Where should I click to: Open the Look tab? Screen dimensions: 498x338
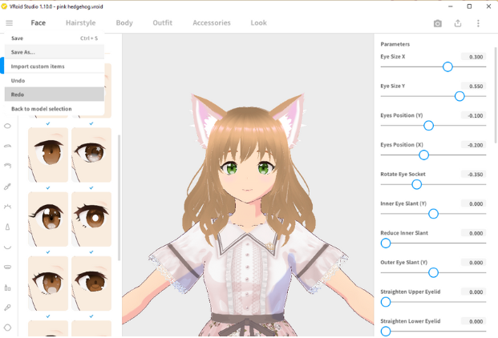258,23
